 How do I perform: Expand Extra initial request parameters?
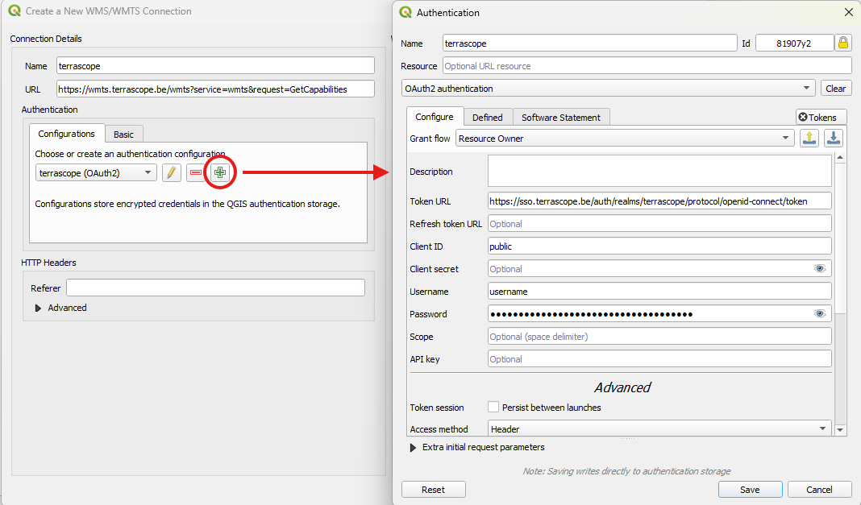[x=414, y=447]
